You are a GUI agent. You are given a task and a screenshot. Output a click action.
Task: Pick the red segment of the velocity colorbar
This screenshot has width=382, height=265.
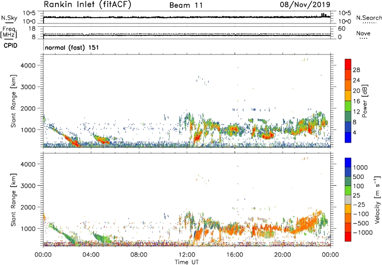348,237
